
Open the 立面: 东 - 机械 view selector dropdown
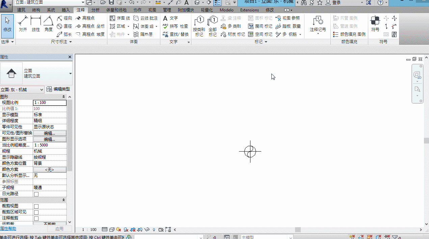point(22,89)
